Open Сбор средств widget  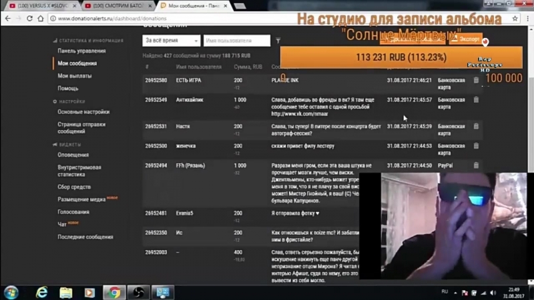coord(74,187)
